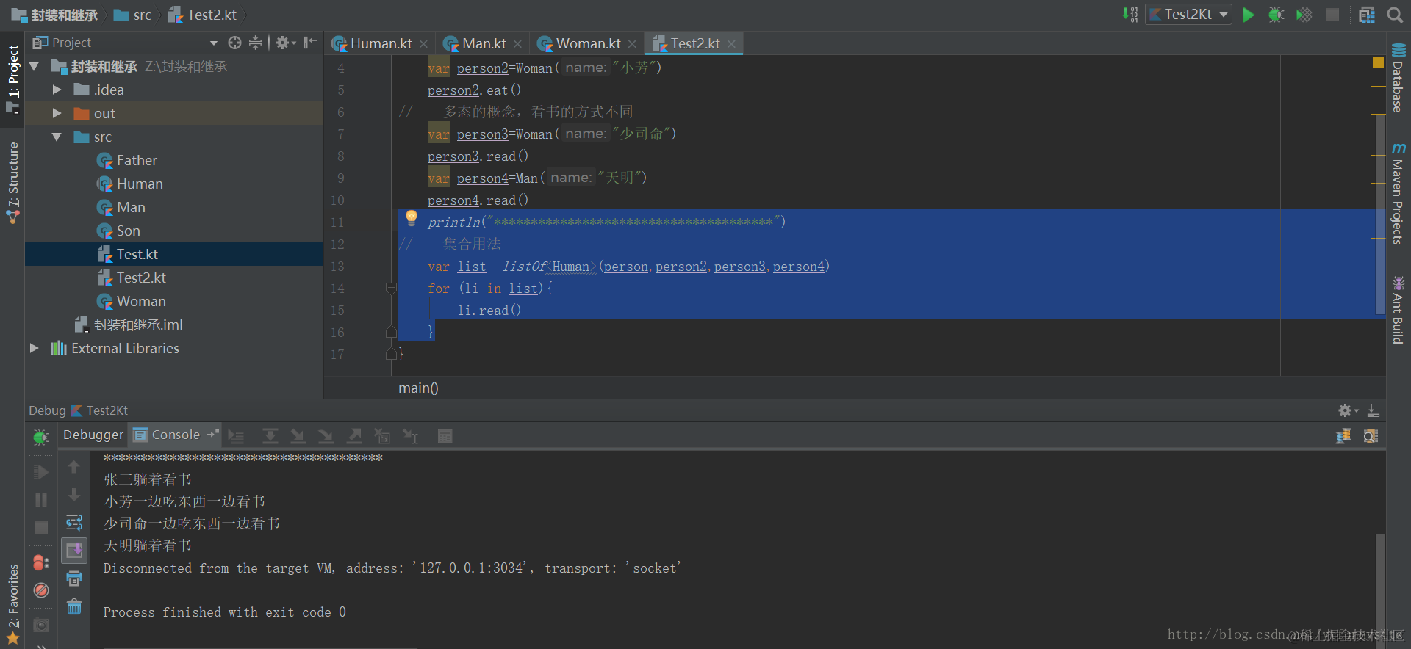This screenshot has height=649, width=1411.
Task: Click the light bulb intention icon on line 11
Action: pyautogui.click(x=412, y=218)
